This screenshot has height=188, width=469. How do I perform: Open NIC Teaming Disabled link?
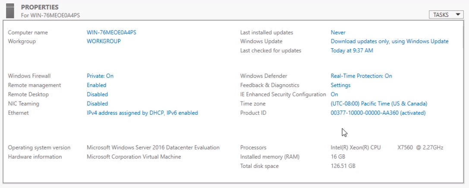pos(97,104)
